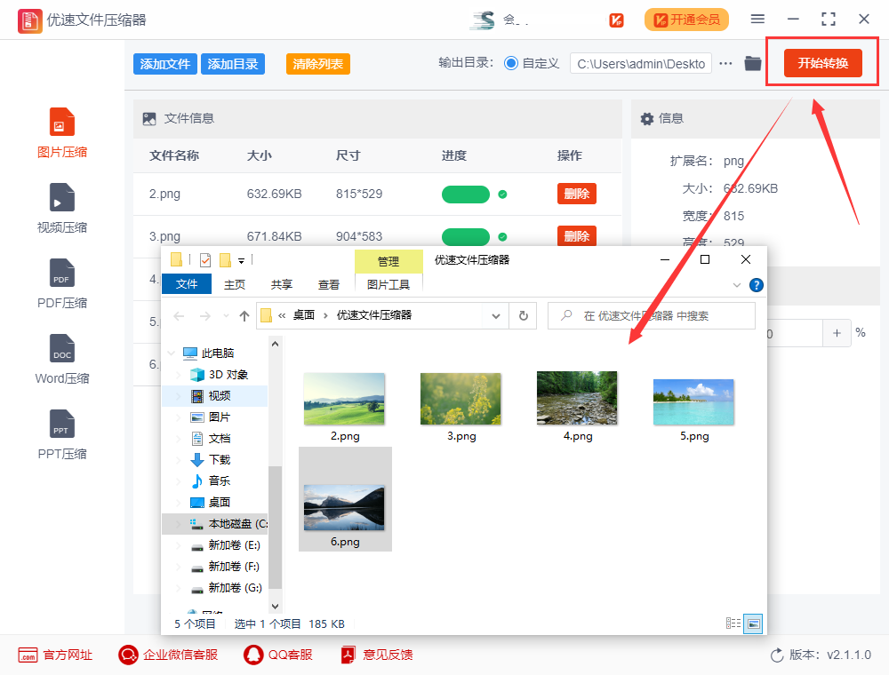Open the hamburger menu in title bar
This screenshot has width=889, height=675.
tap(757, 20)
